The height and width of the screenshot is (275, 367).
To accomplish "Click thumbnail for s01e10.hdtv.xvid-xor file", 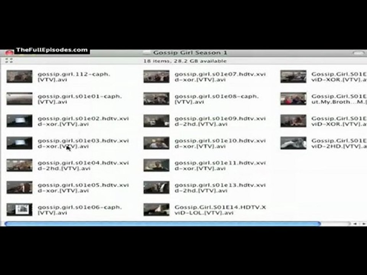I will (156, 143).
